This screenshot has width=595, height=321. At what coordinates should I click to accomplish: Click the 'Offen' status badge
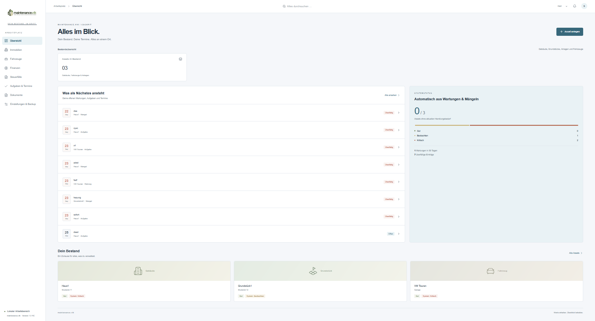pyautogui.click(x=391, y=234)
